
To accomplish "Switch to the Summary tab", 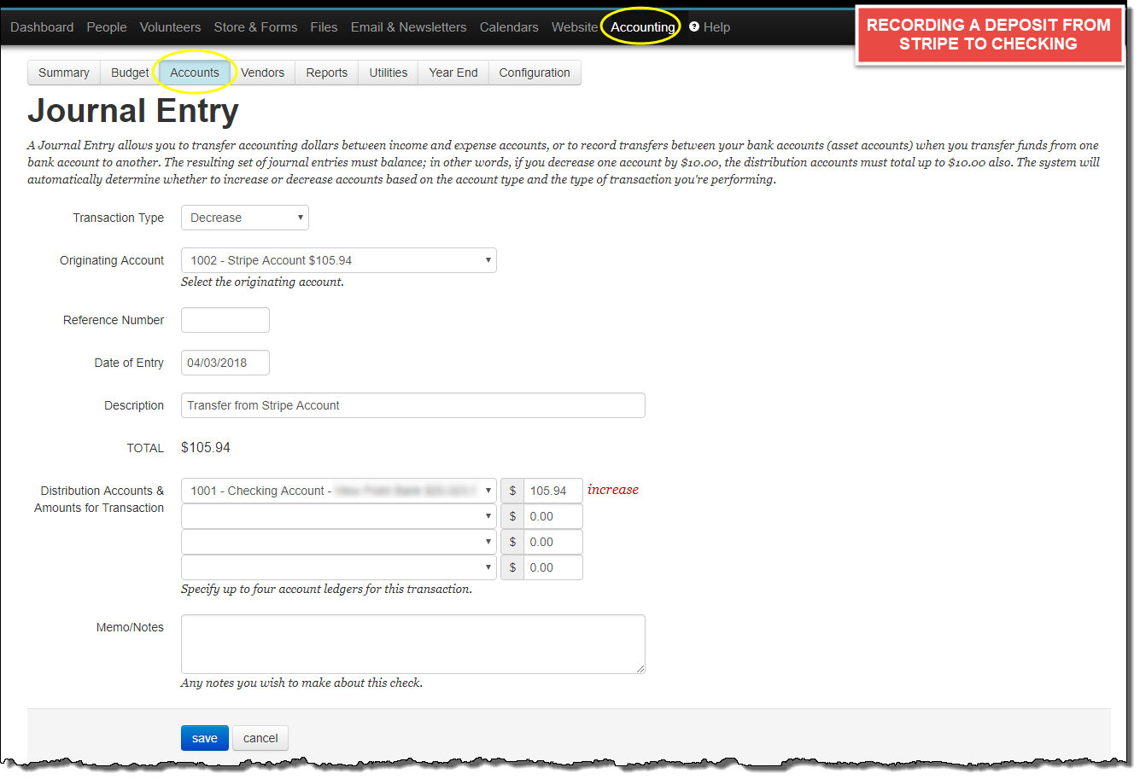I will [x=64, y=73].
